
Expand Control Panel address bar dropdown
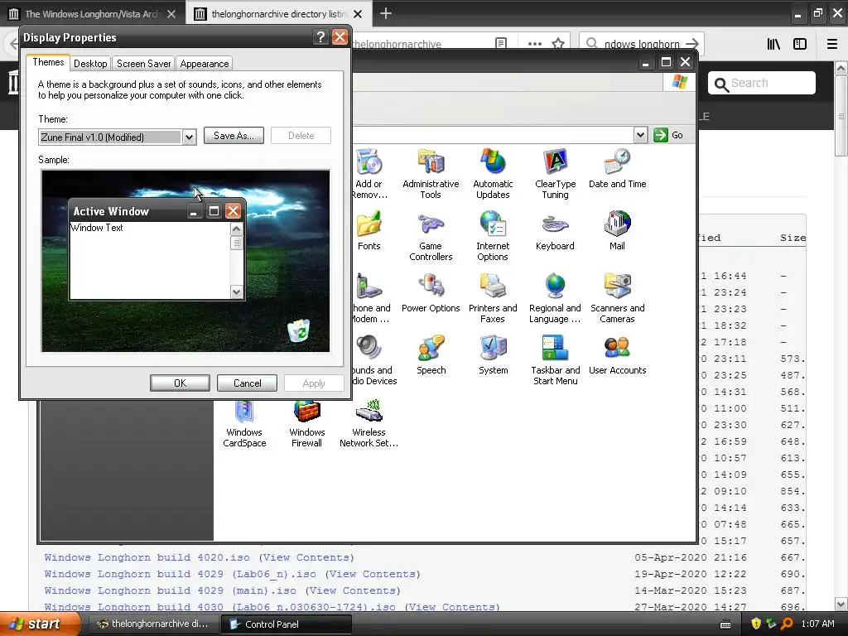click(640, 135)
